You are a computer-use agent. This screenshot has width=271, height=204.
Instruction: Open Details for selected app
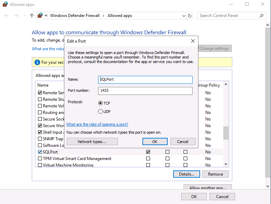pyautogui.click(x=187, y=174)
